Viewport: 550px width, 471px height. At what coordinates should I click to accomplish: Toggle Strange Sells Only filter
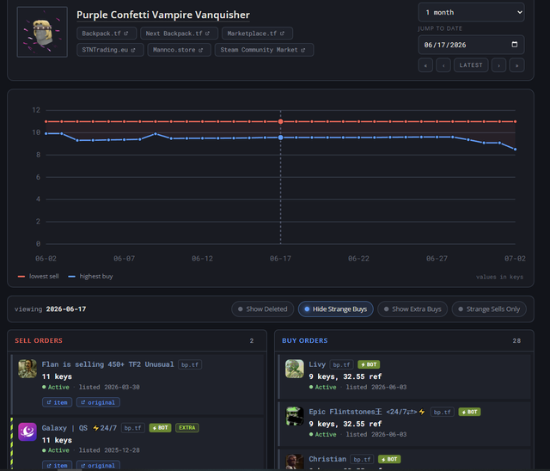point(489,309)
